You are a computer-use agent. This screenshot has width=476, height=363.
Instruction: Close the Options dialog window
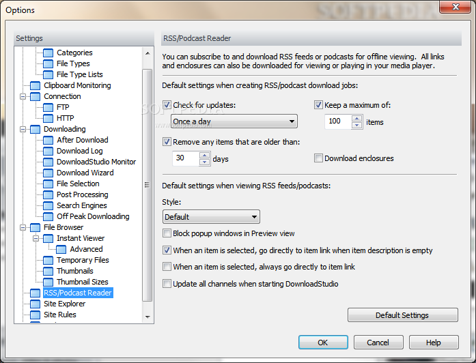tap(456, 7)
